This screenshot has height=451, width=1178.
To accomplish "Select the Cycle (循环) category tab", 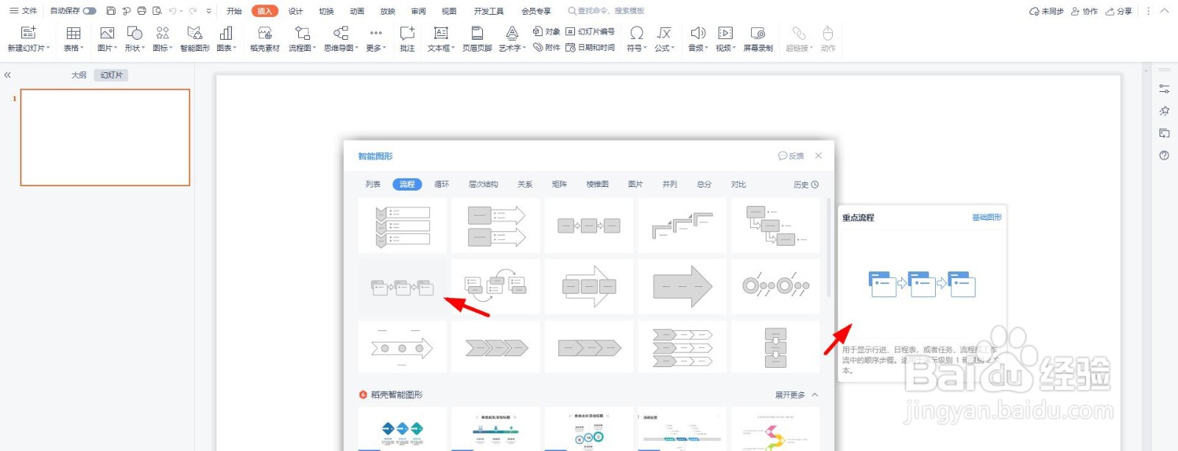I will [x=442, y=185].
